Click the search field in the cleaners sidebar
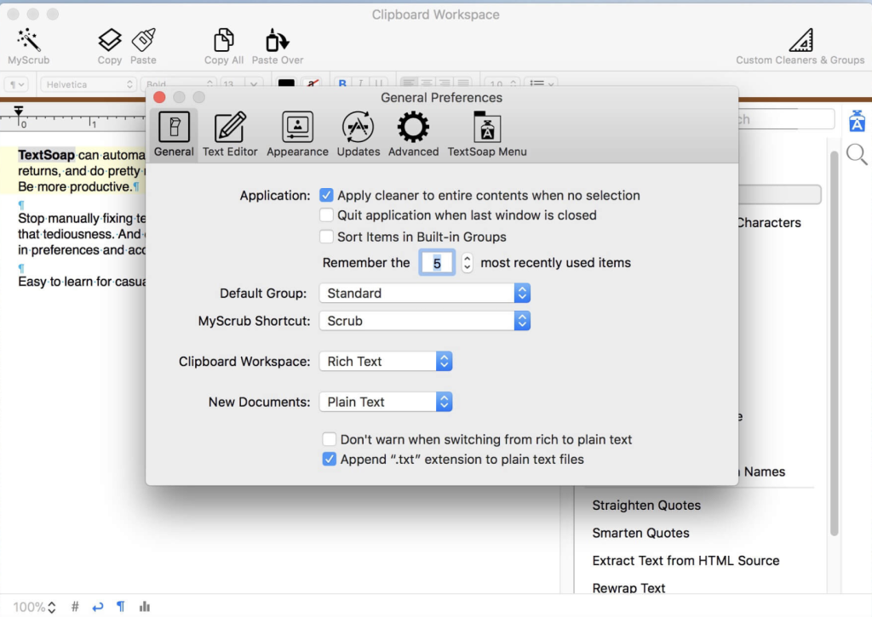The height and width of the screenshot is (617, 872). point(786,119)
